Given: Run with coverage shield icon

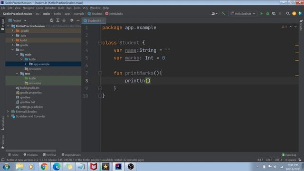Looking at the screenshot, I should [274, 14].
